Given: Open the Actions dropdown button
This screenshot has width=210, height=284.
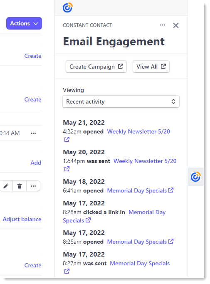Looking at the screenshot, I should point(24,23).
